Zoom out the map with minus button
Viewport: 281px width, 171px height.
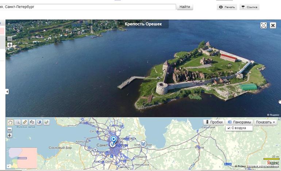pyautogui.click(x=9, y=129)
